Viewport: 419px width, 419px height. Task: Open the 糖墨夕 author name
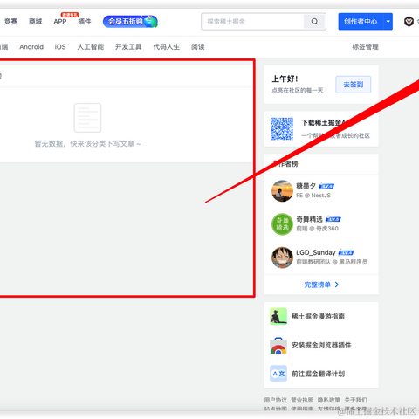tap(306, 186)
